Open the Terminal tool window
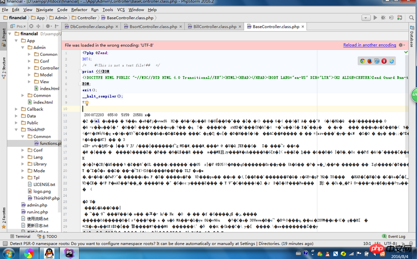417x259 pixels. click(19, 237)
